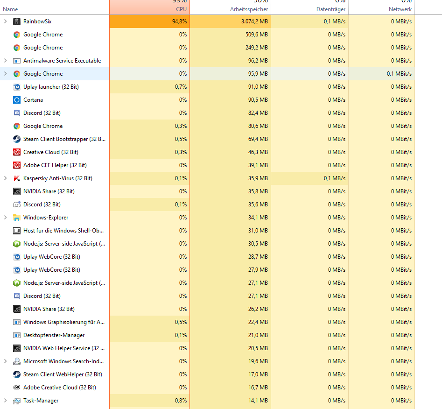The width and height of the screenshot is (442, 409).
Task: Select the Antimalware 96,2 MB memory cell
Action: click(x=230, y=61)
